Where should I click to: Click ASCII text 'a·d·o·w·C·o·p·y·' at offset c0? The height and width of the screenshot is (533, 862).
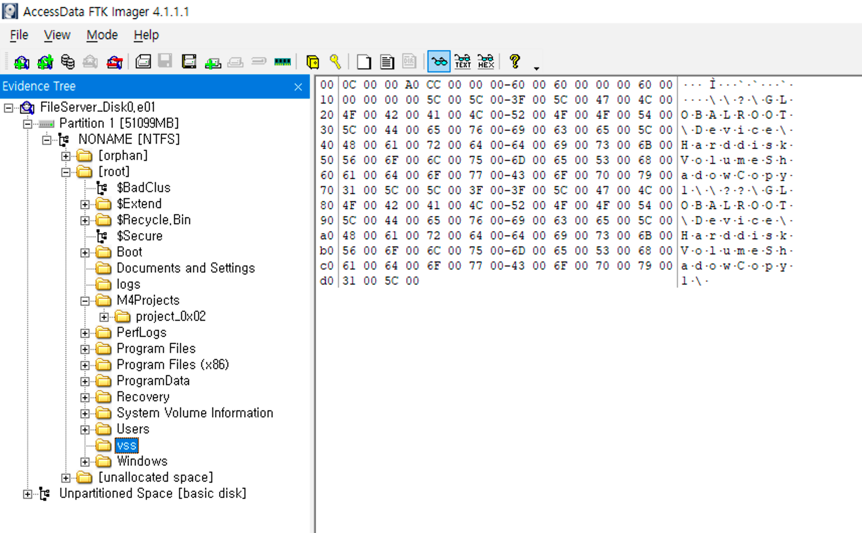click(x=737, y=266)
